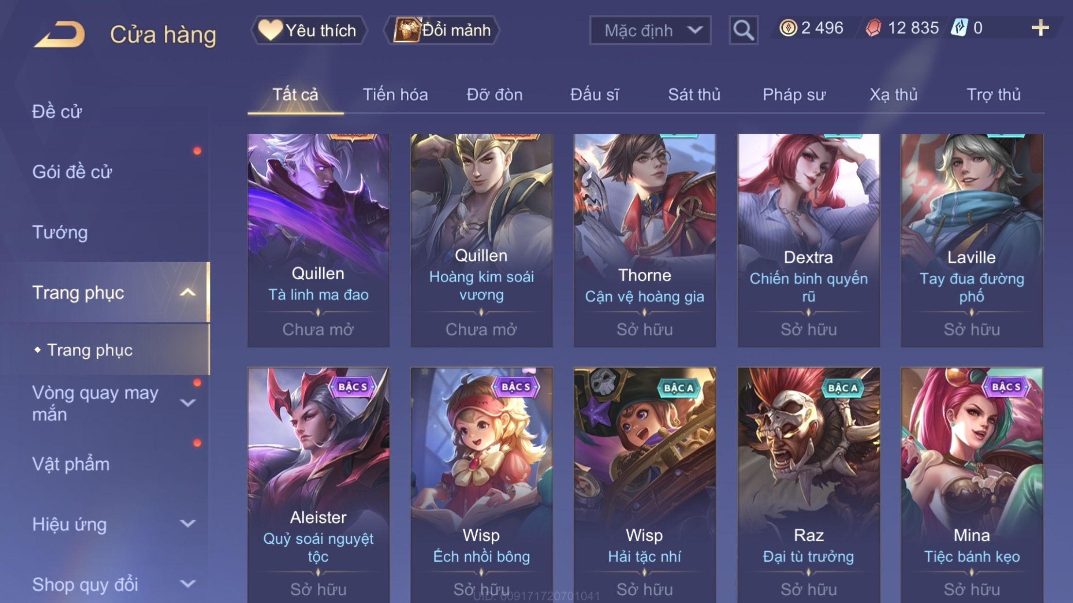Click the blue voucher currency icon
1073x603 pixels.
959,28
